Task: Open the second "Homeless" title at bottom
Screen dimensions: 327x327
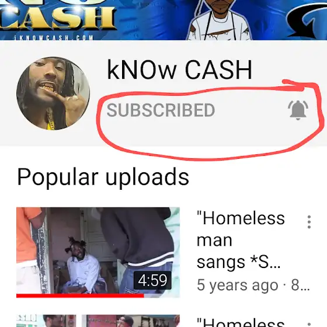Action: (x=241, y=323)
